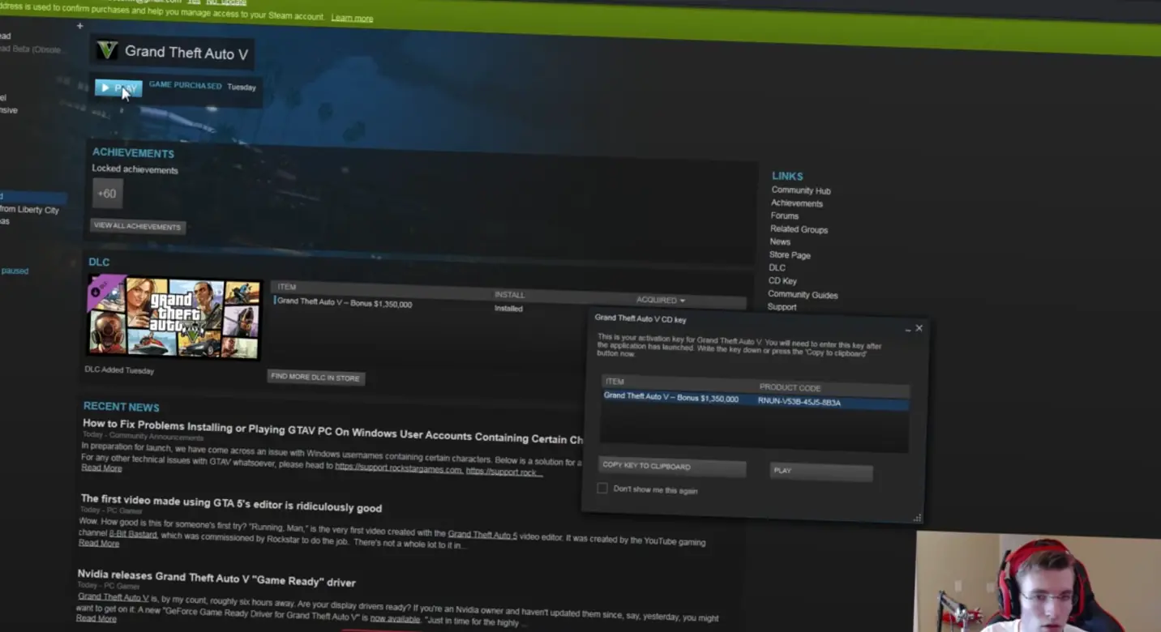Open View All Achievements
Viewport: 1161px width, 632px height.
[137, 226]
